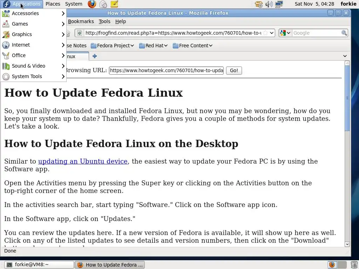Screen dimensions: 359x269
Task: Click the Applications menu in top panel
Action: pyautogui.click(x=22, y=4)
